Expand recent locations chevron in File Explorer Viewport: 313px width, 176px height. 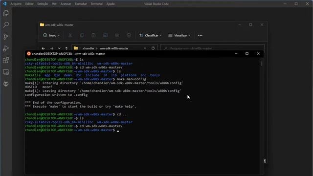(59, 48)
